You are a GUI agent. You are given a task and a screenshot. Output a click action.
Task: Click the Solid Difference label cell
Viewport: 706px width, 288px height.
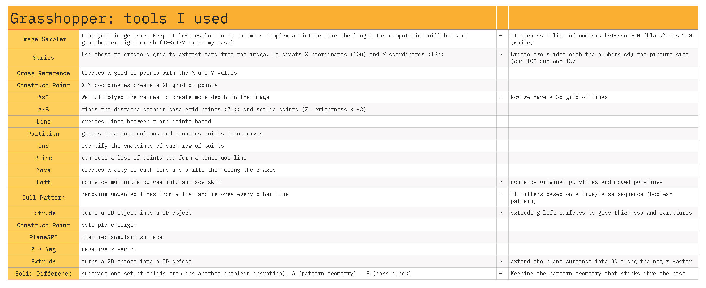coord(43,274)
